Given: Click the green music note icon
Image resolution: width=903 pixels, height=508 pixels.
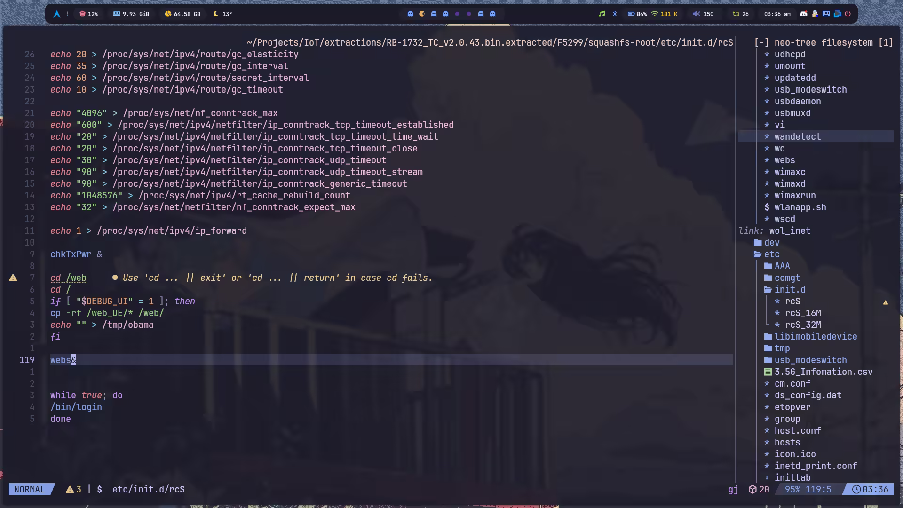Looking at the screenshot, I should click(x=602, y=14).
